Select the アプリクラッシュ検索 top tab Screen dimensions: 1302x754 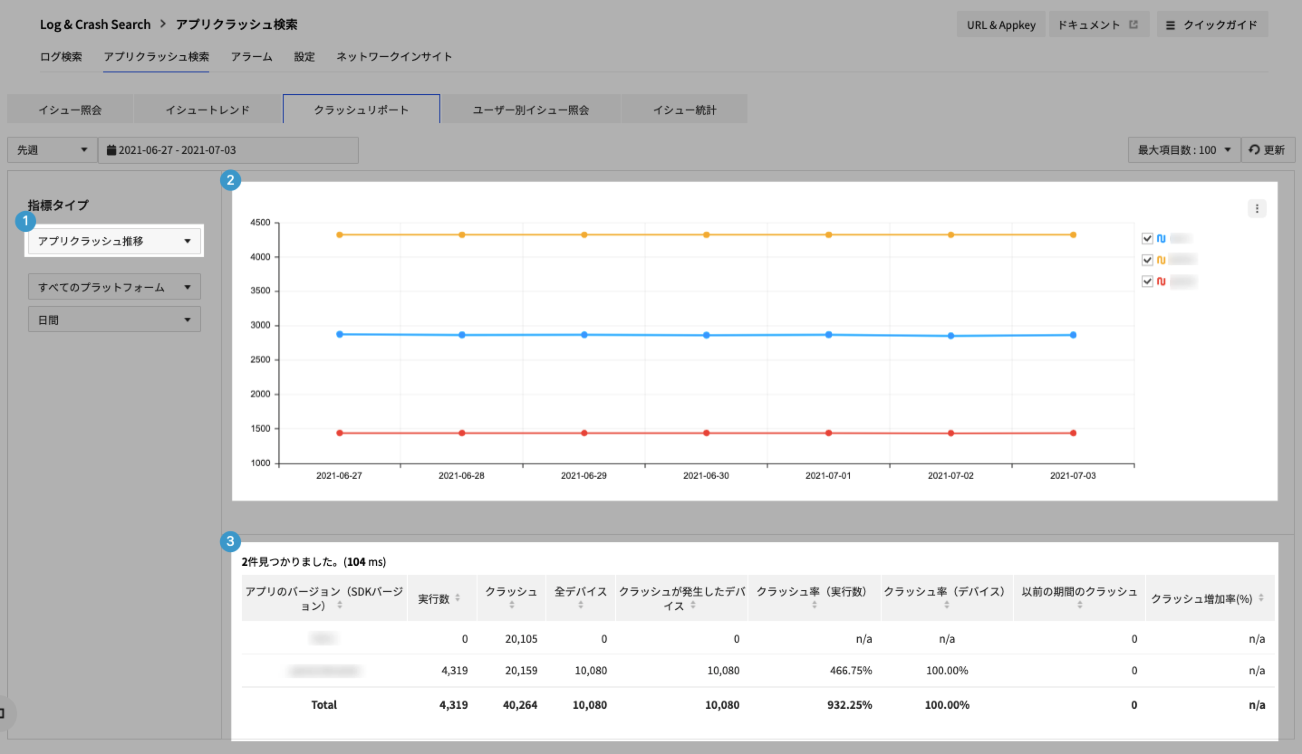tap(156, 56)
